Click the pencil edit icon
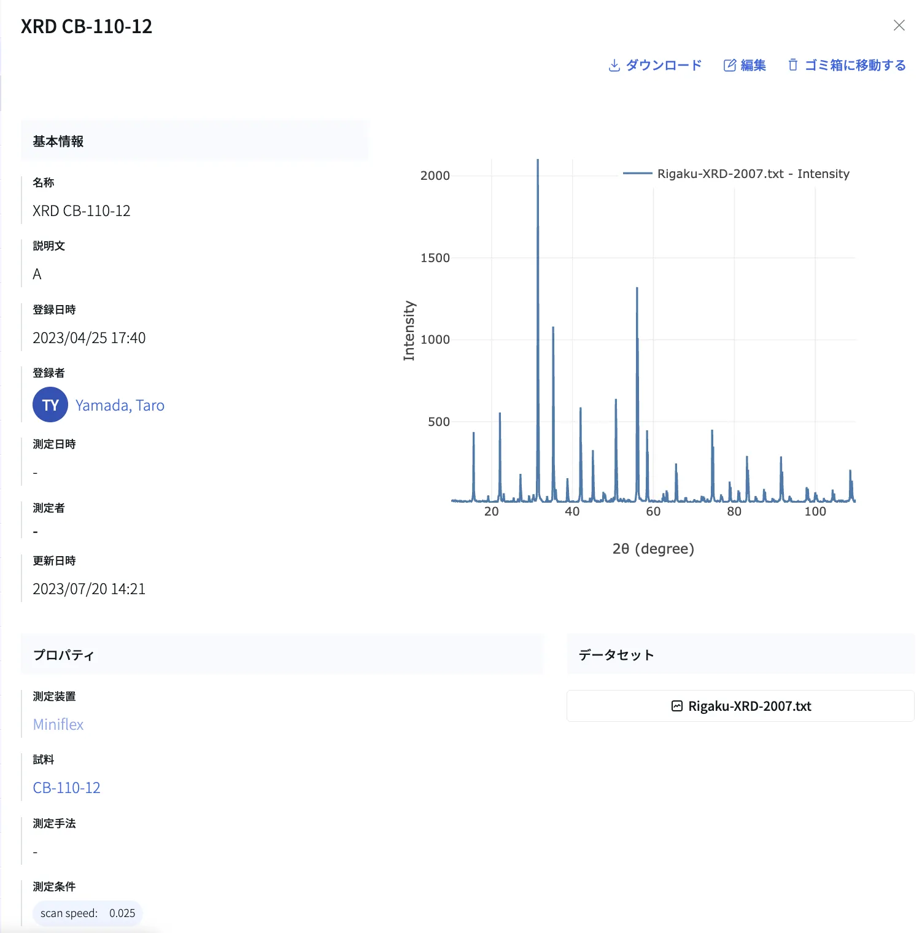The height and width of the screenshot is (933, 922). [729, 65]
